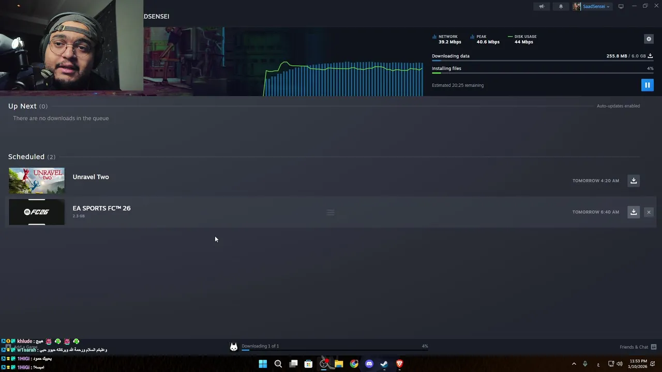Launch Microsoft Store from the taskbar
The height and width of the screenshot is (372, 662).
click(308, 364)
